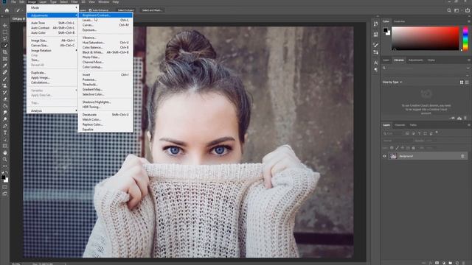Viewport: 472px width, 265px height.
Task: Click the share icon at top right
Action: pyautogui.click(x=467, y=10)
